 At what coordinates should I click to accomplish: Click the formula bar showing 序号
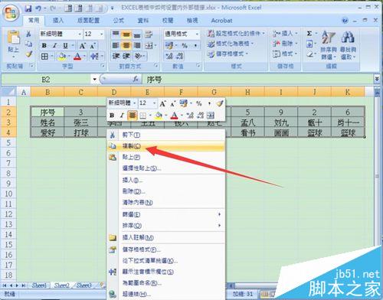tap(258, 80)
